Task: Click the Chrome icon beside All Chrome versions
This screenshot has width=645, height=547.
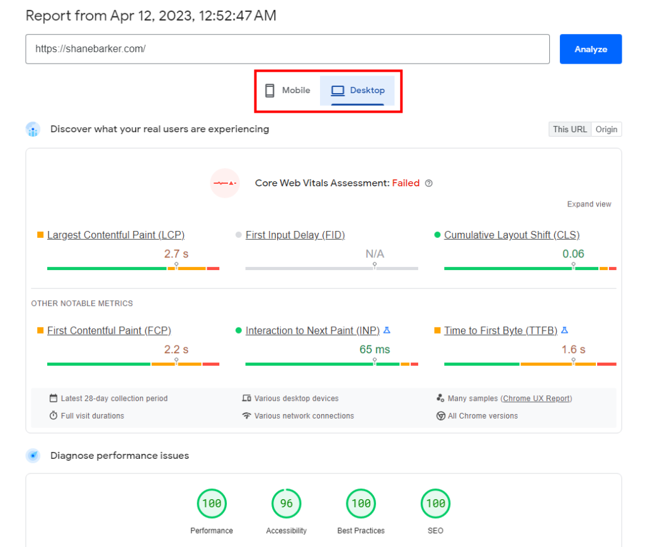Action: tap(440, 416)
